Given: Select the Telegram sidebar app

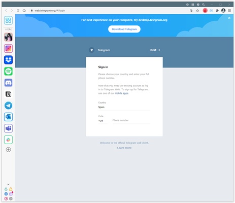Looking at the screenshot, I should coord(8,106).
